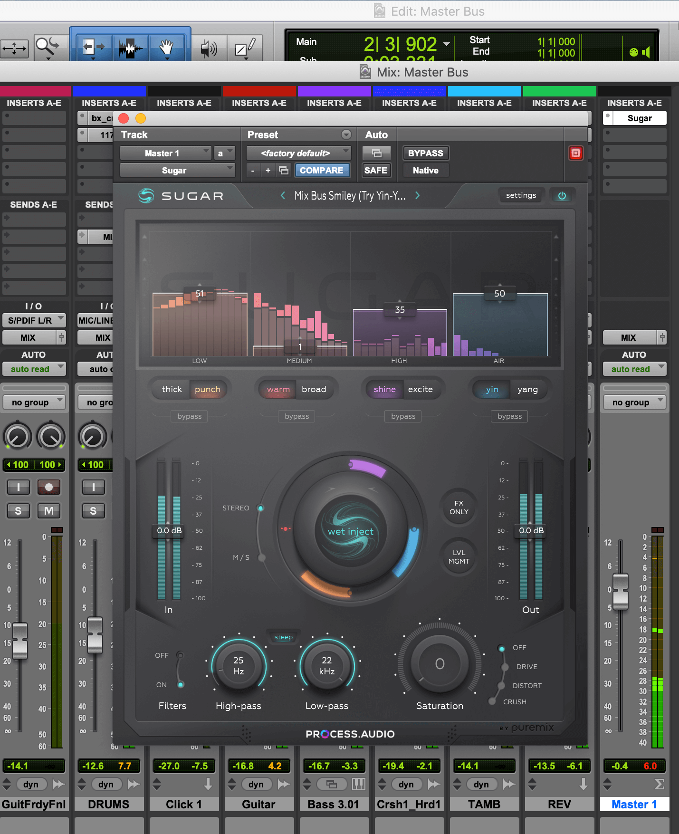Toggle LVL MGMT level management
This screenshot has height=834, width=679.
coord(459,557)
